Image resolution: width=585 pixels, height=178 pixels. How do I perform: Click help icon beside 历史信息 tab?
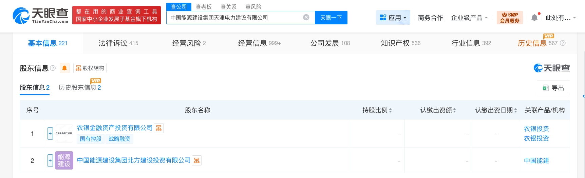click(x=563, y=43)
